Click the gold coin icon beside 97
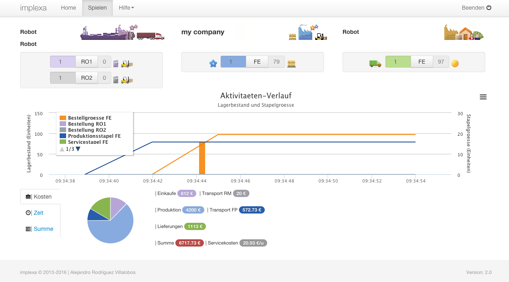The width and height of the screenshot is (509, 282). (x=455, y=63)
